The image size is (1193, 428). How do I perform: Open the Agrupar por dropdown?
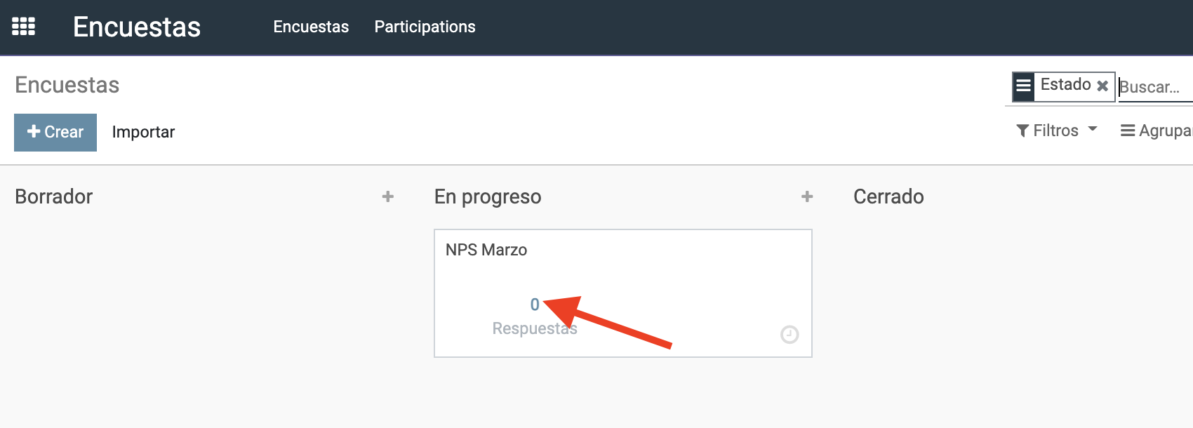tap(1157, 131)
